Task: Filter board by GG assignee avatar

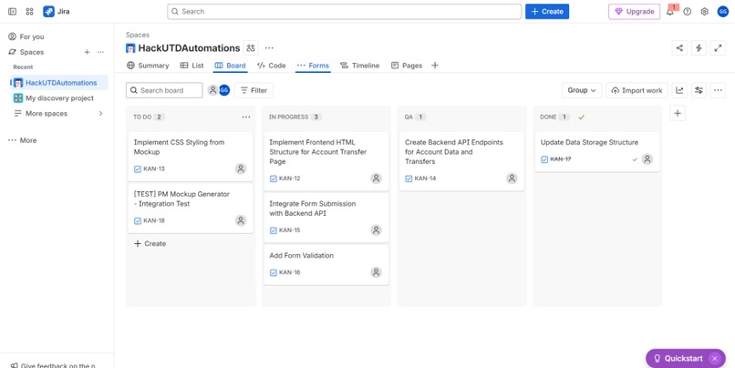Action: pyautogui.click(x=224, y=90)
